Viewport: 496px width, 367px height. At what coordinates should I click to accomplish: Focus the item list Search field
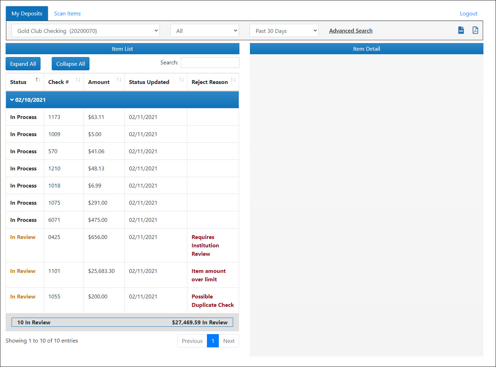(210, 63)
